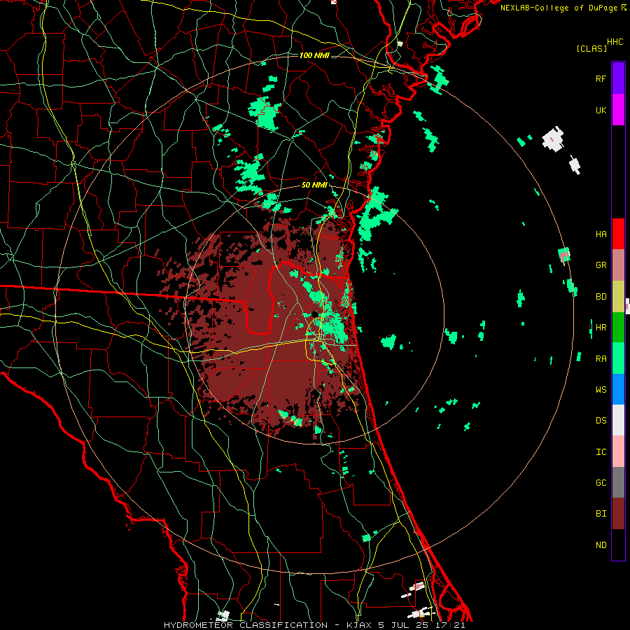Click the IC legend label

[601, 452]
